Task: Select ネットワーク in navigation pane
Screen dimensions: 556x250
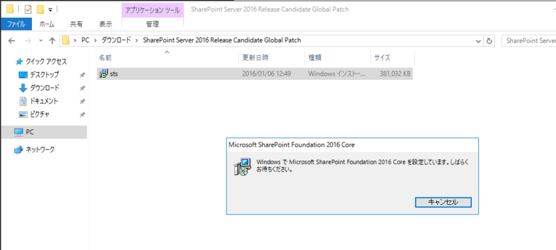Action: point(40,150)
